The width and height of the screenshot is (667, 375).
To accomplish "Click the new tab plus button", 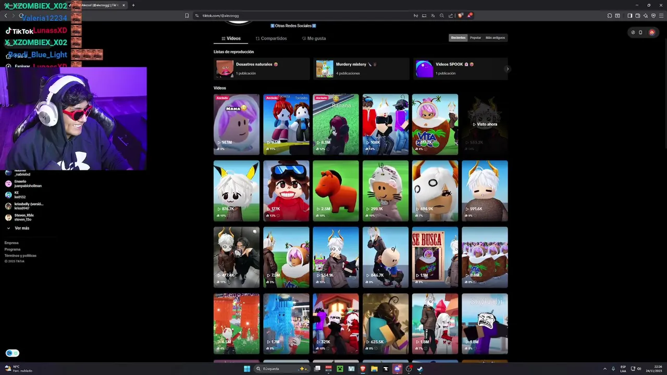I will (x=133, y=5).
